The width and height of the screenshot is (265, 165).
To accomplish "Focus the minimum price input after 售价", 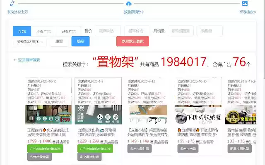I will [108, 31].
